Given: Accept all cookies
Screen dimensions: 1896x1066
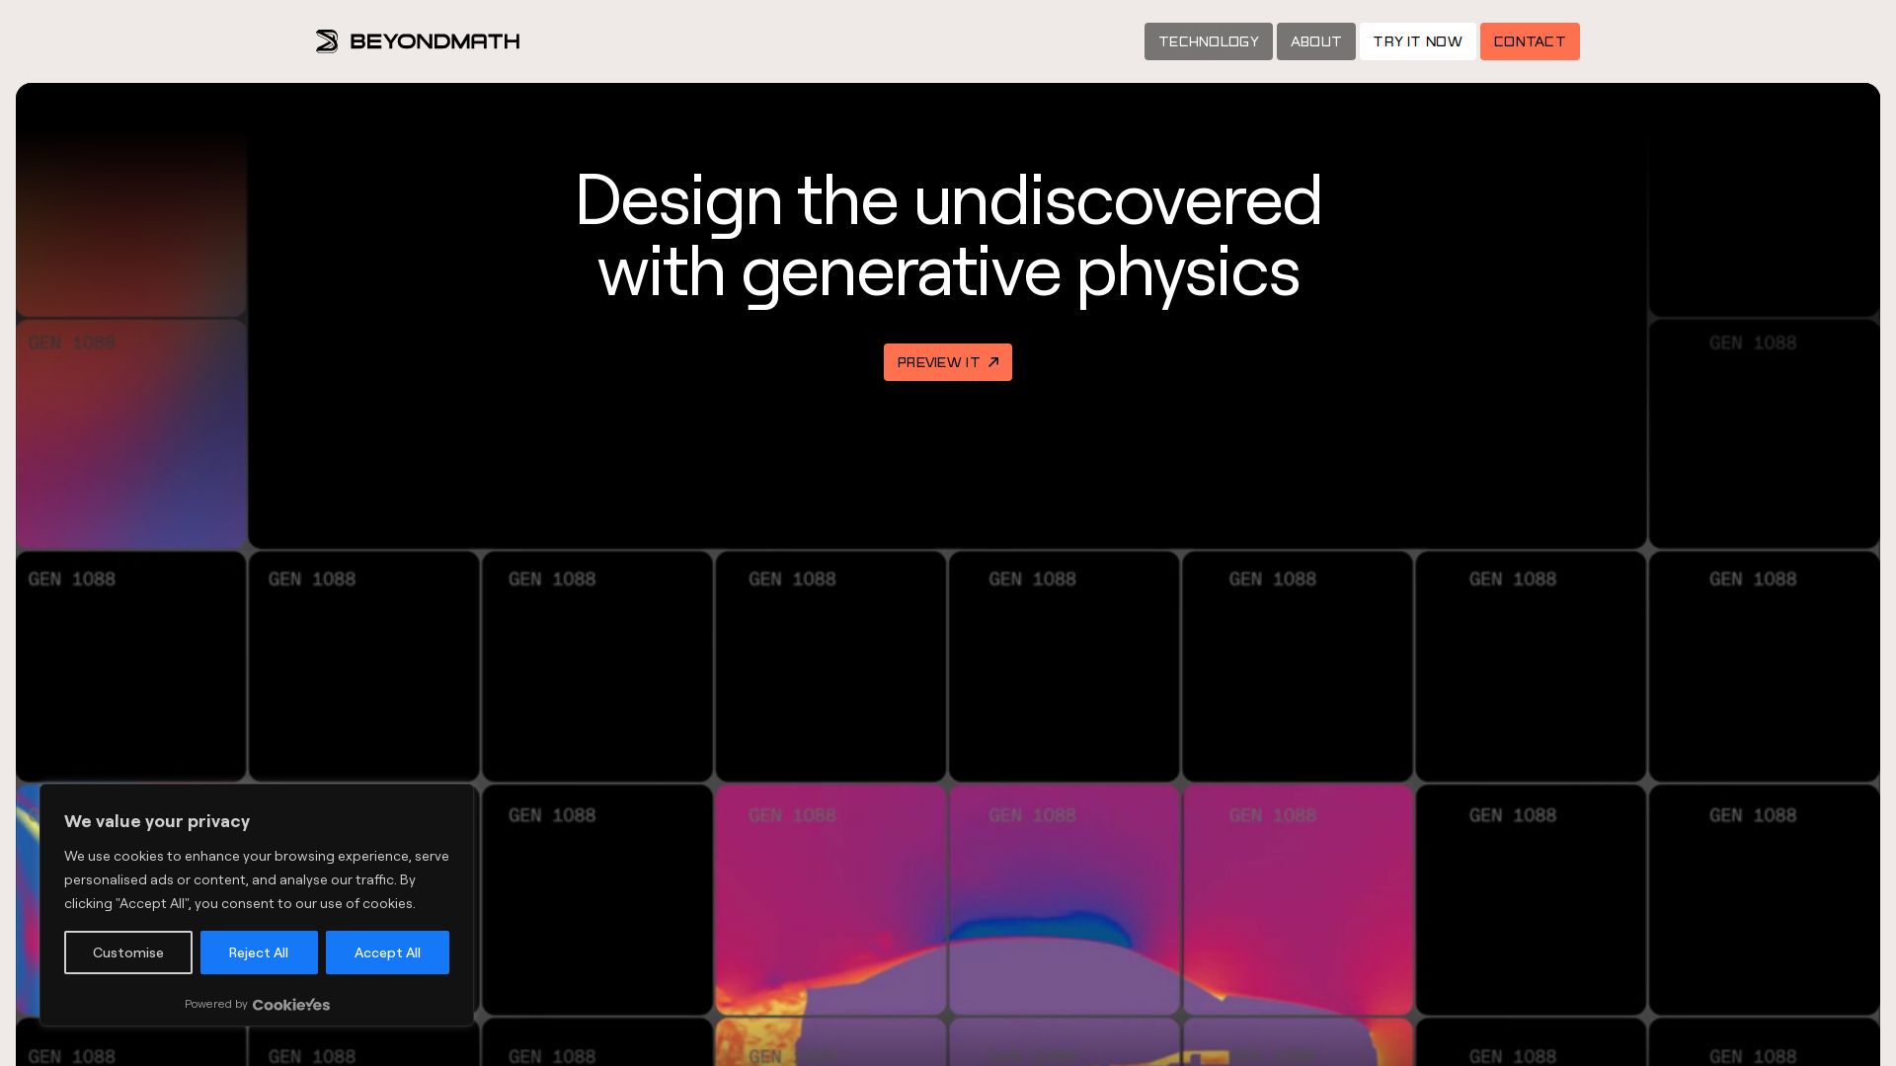Looking at the screenshot, I should coord(387,952).
